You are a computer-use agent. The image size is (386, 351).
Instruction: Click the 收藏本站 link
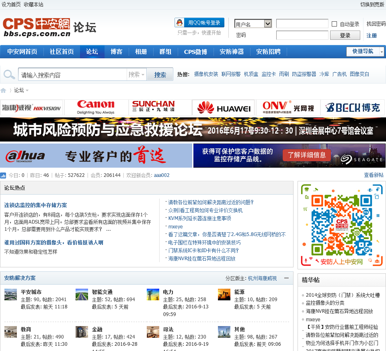tap(33, 5)
